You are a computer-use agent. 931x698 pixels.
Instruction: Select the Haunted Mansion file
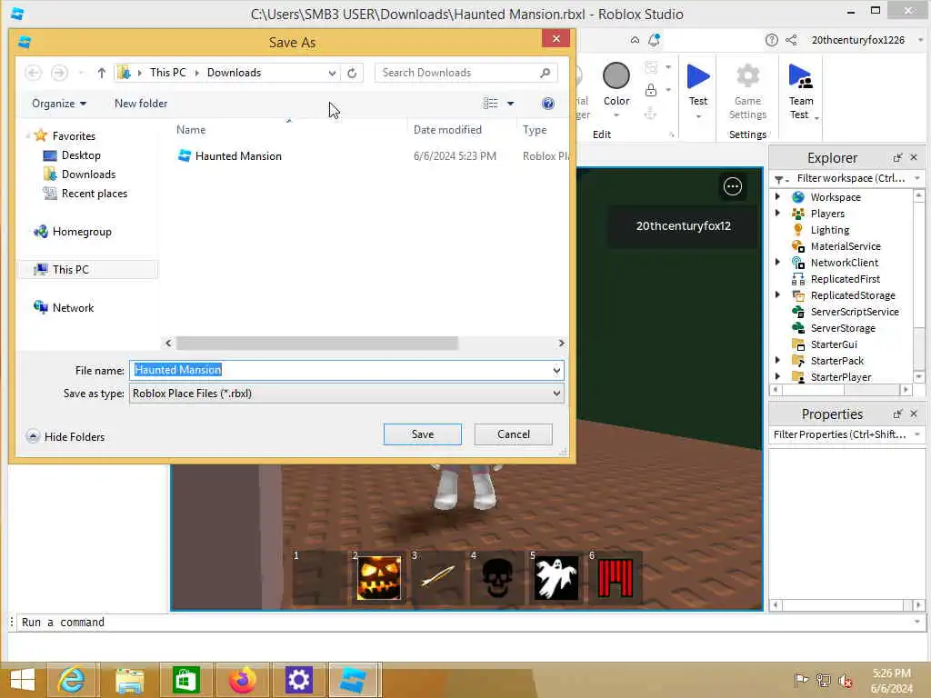coord(230,156)
